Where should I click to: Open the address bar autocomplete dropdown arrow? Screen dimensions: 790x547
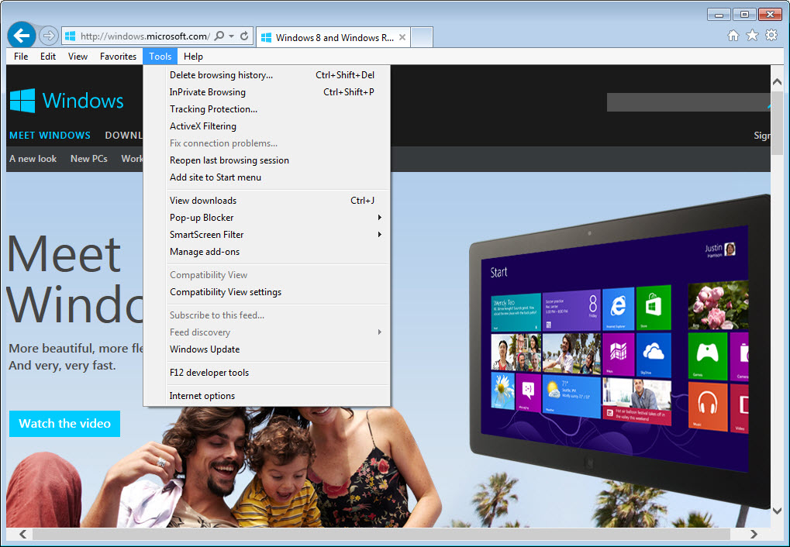[x=232, y=36]
